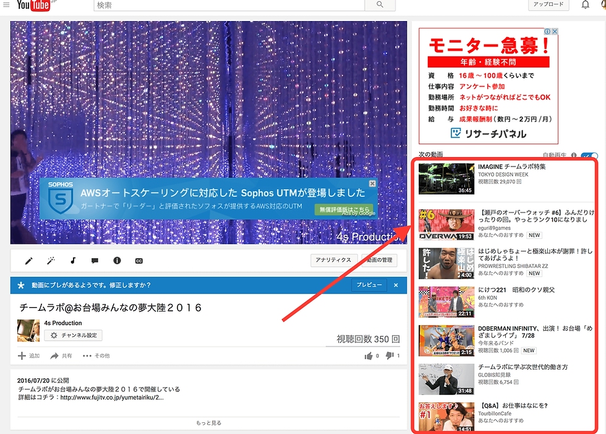The height and width of the screenshot is (434, 606).
Task: Click the thumbs down dislike icon
Action: [390, 355]
